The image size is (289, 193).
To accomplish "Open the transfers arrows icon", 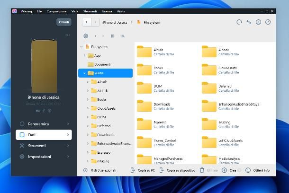I will tap(249, 22).
